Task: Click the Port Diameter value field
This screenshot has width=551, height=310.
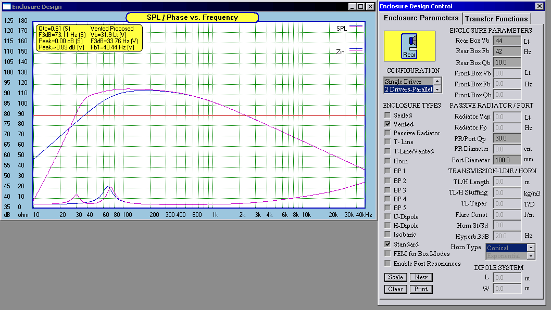Action: click(506, 160)
